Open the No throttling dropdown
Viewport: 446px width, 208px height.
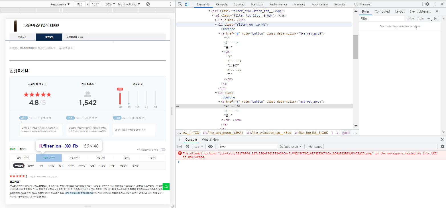pos(129,4)
